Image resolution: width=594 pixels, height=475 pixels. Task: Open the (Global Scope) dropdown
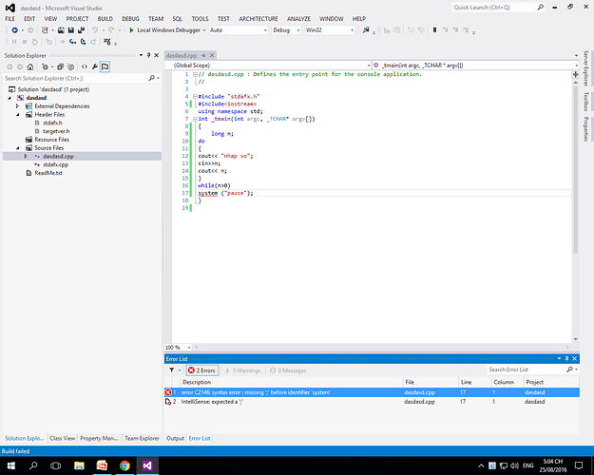369,66
